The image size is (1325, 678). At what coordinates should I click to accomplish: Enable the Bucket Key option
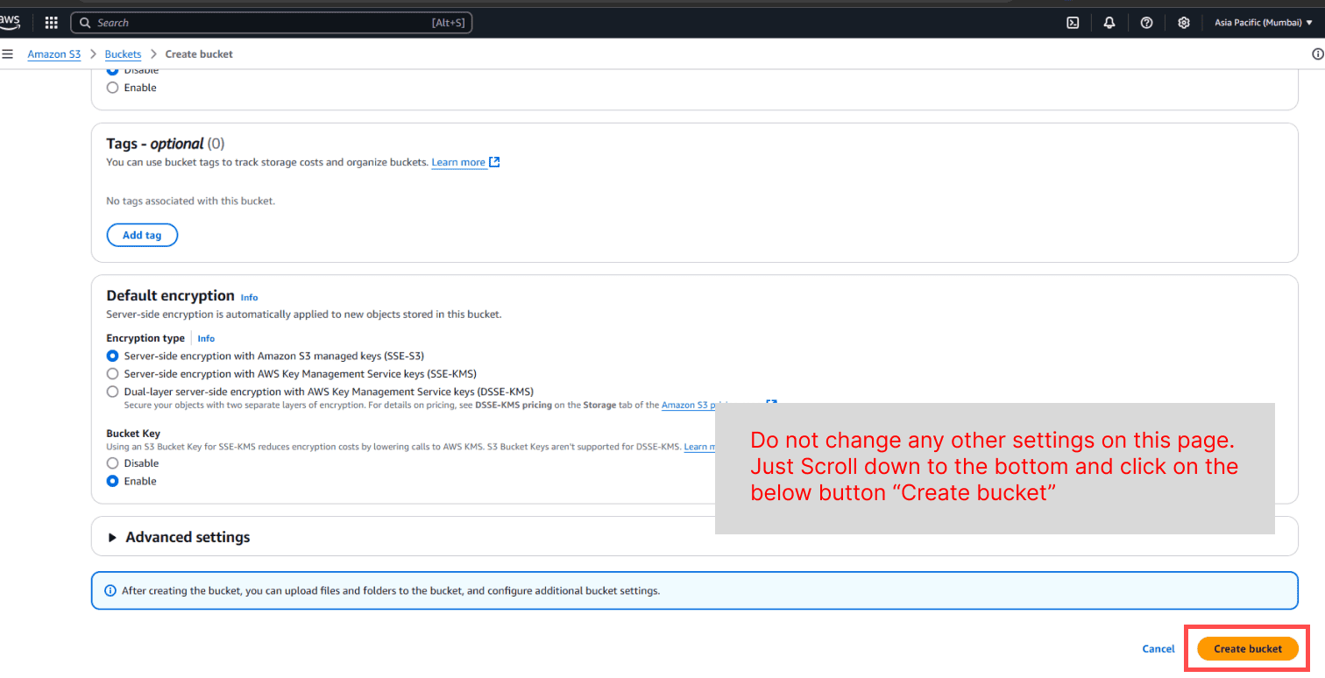[x=112, y=481]
